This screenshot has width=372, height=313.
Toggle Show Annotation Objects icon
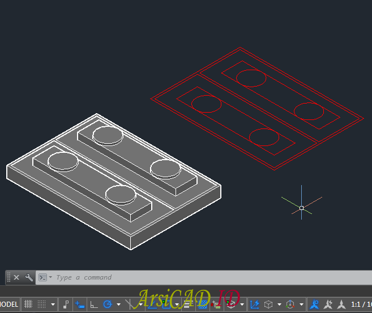tap(314, 304)
